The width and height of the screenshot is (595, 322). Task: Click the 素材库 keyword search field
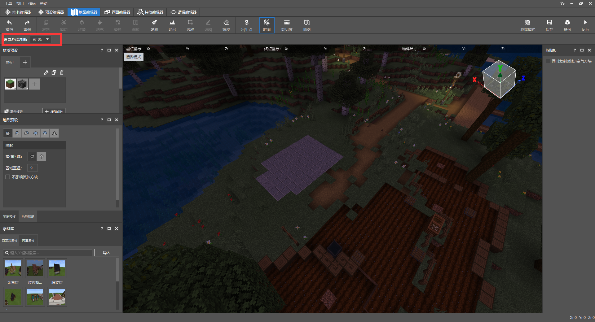pos(48,253)
